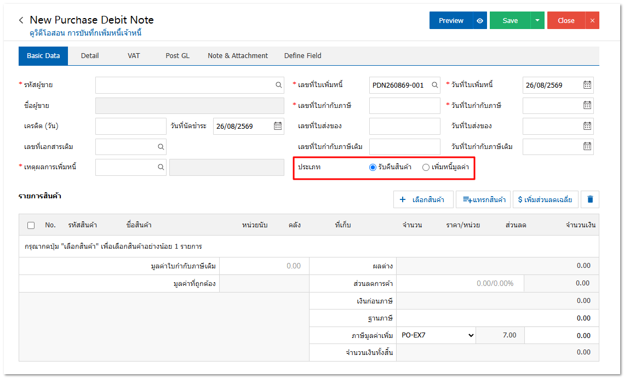The width and height of the screenshot is (624, 378).
Task: Open calendar for วันที่ใบเพิ่มหนี้
Action: 587,85
